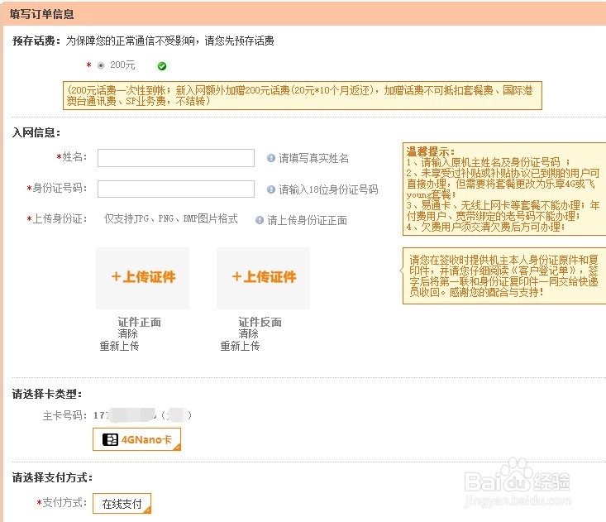Choose the 在线支付 payment method
This screenshot has width=606, height=522.
(122, 504)
